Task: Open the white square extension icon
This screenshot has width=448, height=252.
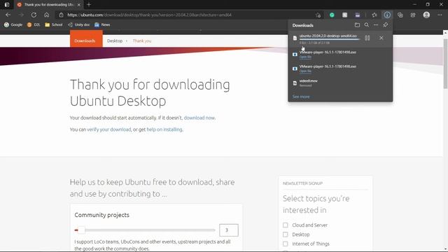Action: coord(345,15)
